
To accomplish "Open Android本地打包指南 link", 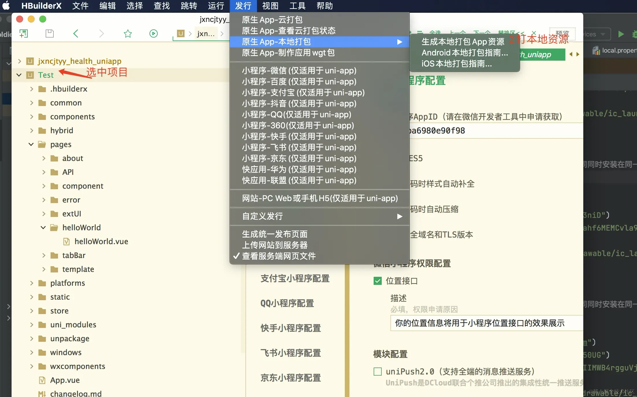I will [x=465, y=53].
